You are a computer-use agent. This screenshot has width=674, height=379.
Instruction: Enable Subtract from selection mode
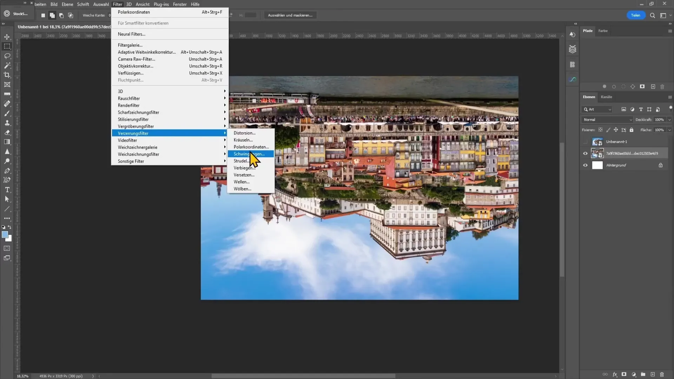pos(61,15)
